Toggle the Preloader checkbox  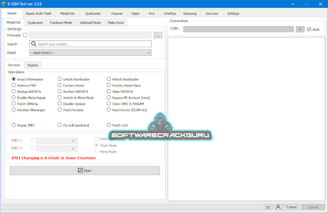click(x=25, y=35)
